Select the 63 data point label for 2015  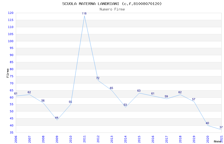pos(139,91)
